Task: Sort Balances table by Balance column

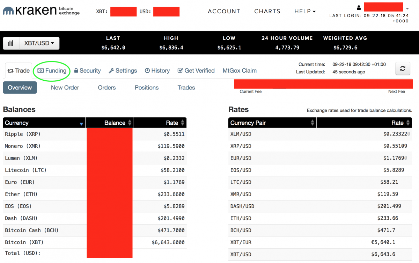Action: coord(110,123)
